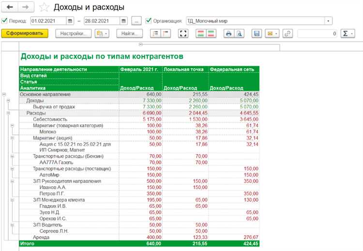Click the Сформировать button
363x251 pixels.
point(25,33)
